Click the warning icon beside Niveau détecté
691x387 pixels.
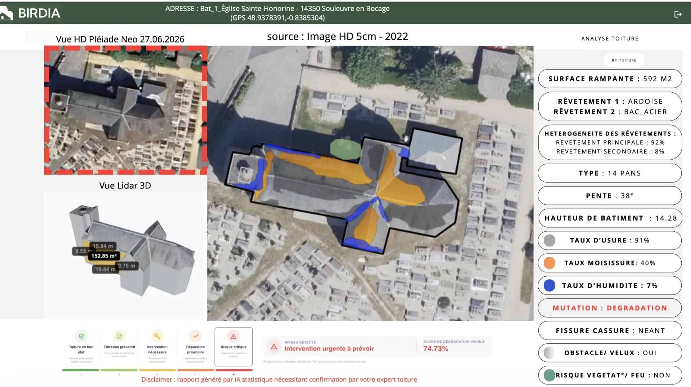coord(274,347)
